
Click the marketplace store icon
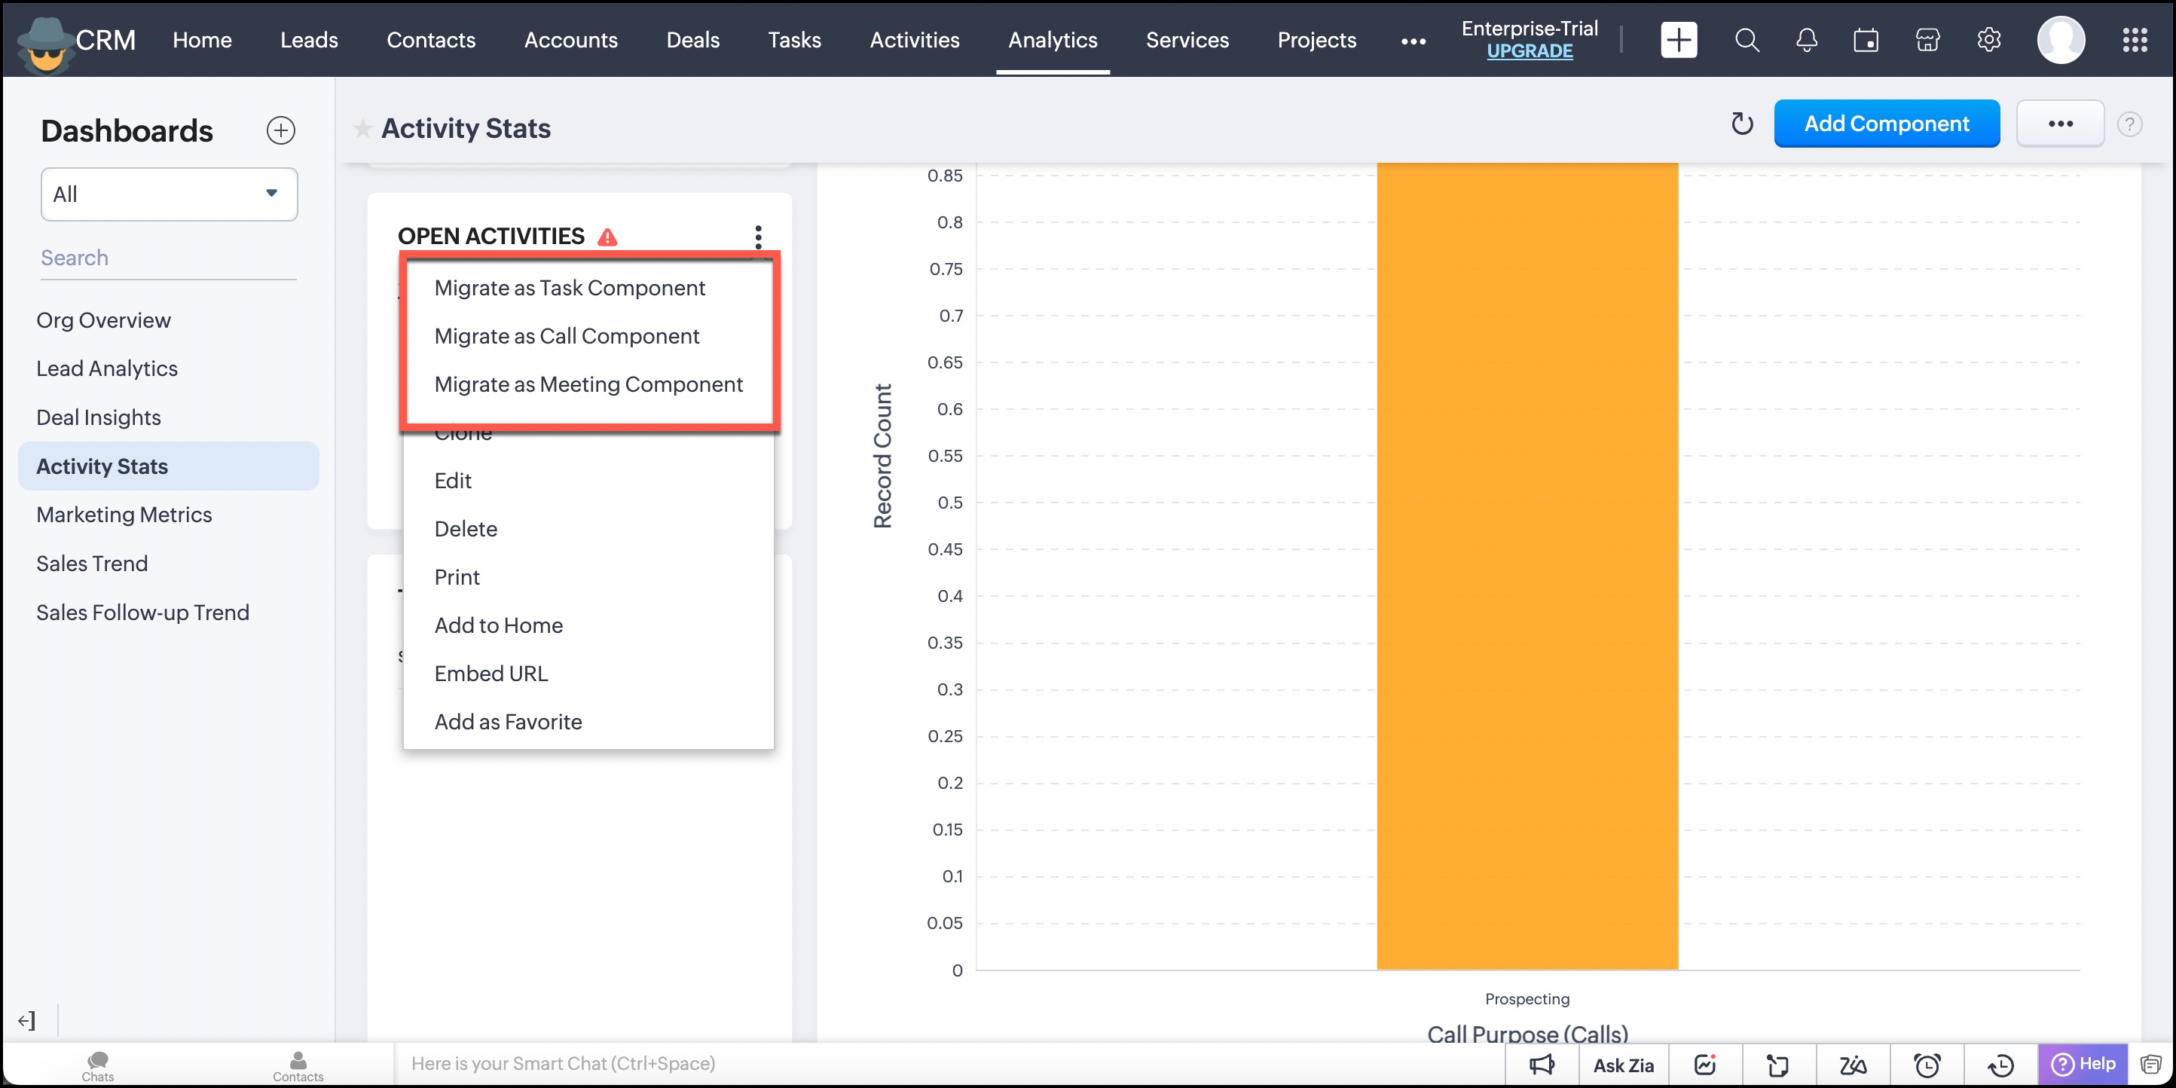[1927, 40]
